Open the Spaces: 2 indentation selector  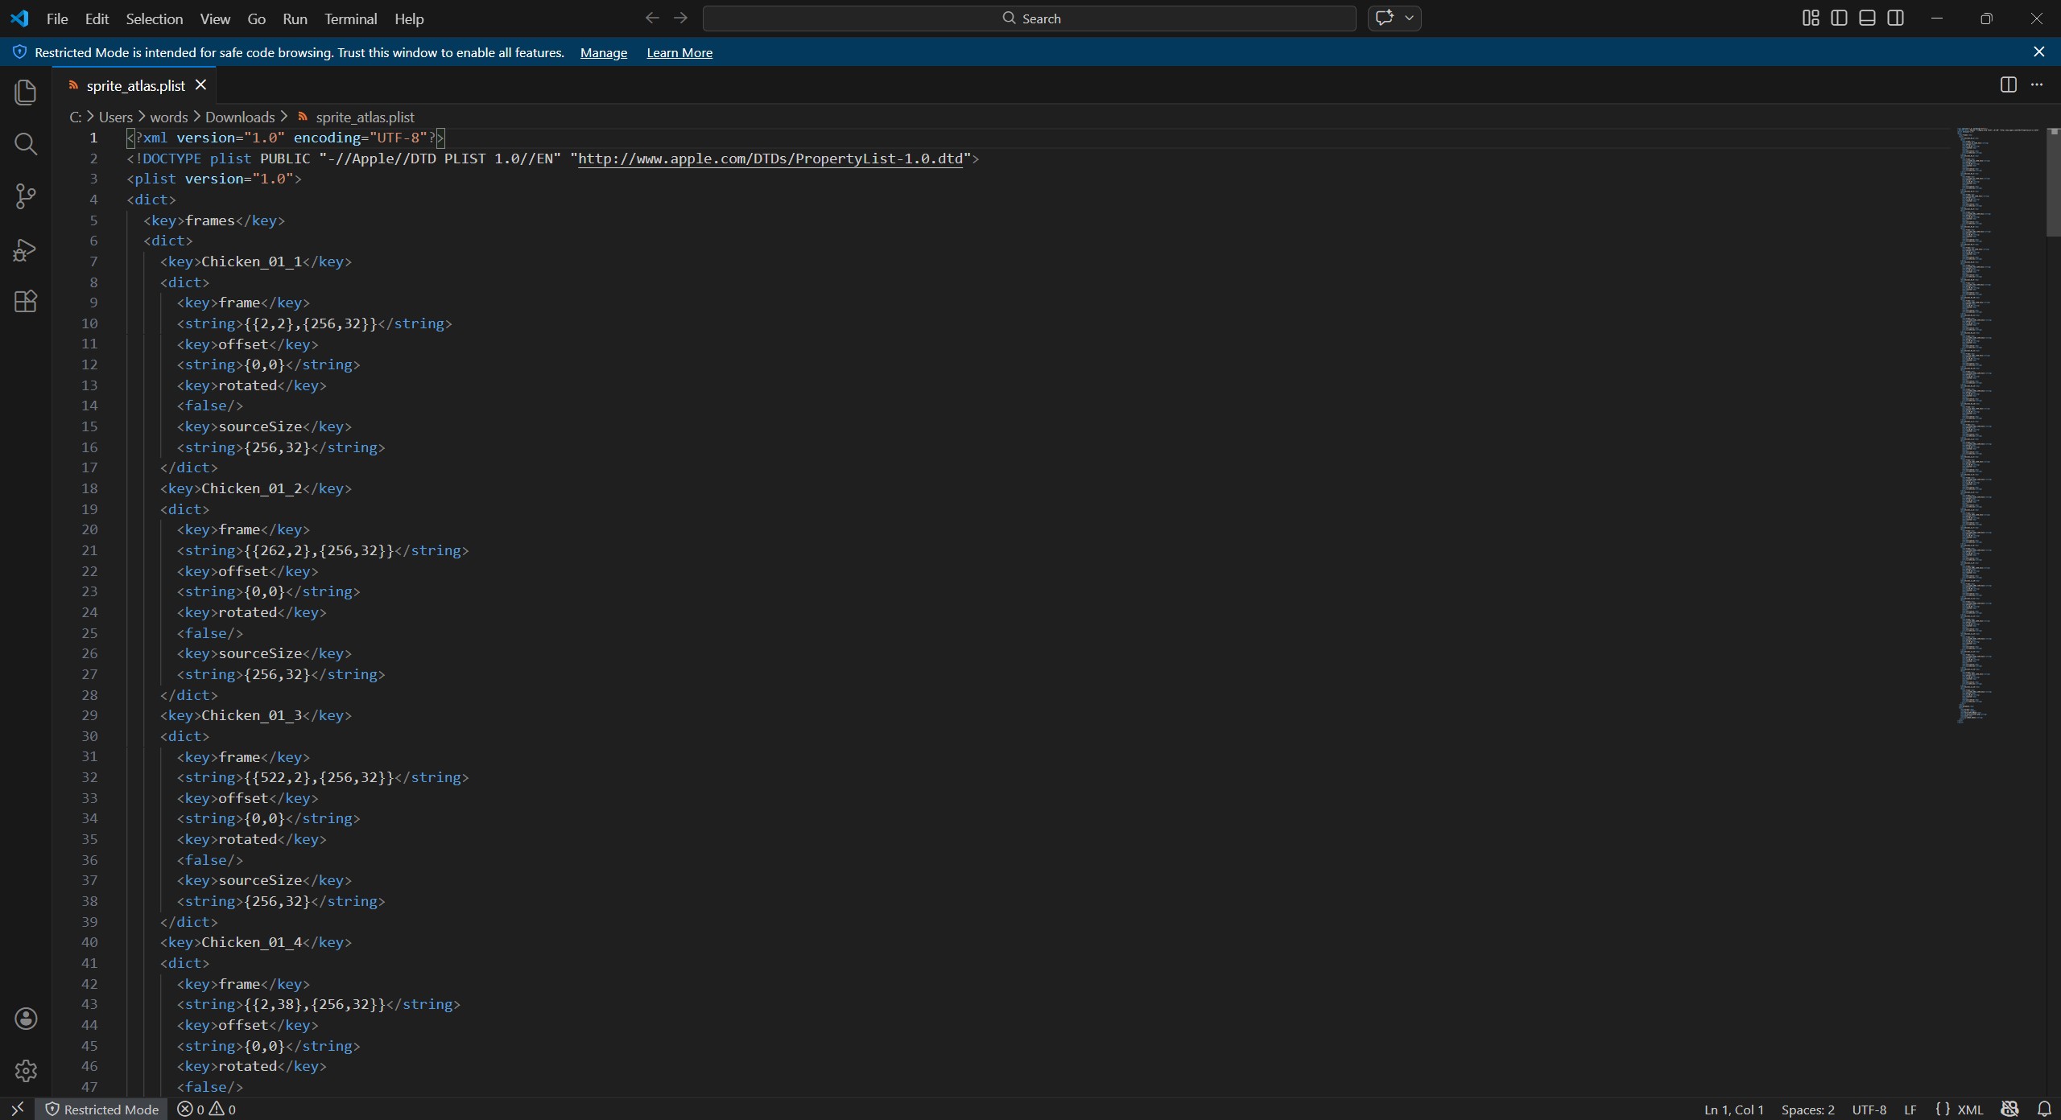click(1807, 1110)
